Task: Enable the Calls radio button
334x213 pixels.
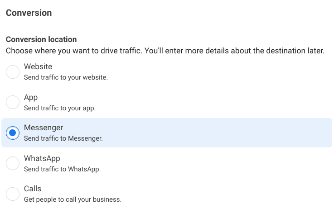Action: click(x=13, y=194)
